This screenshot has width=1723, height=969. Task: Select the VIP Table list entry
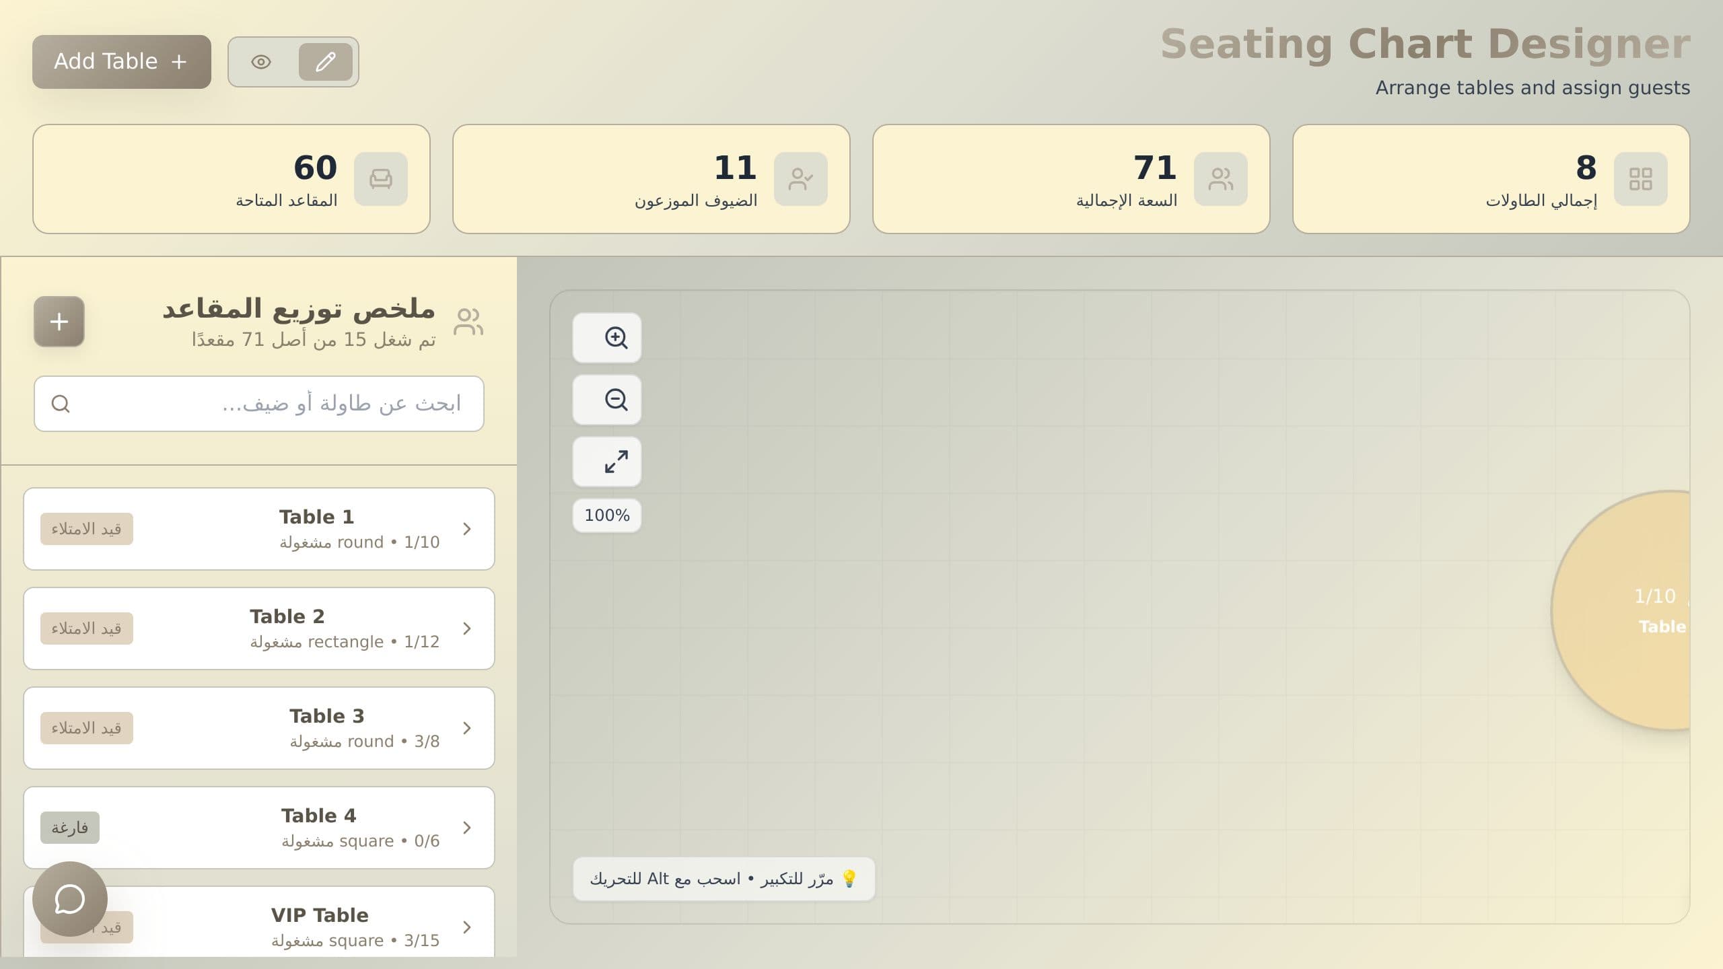tap(259, 922)
